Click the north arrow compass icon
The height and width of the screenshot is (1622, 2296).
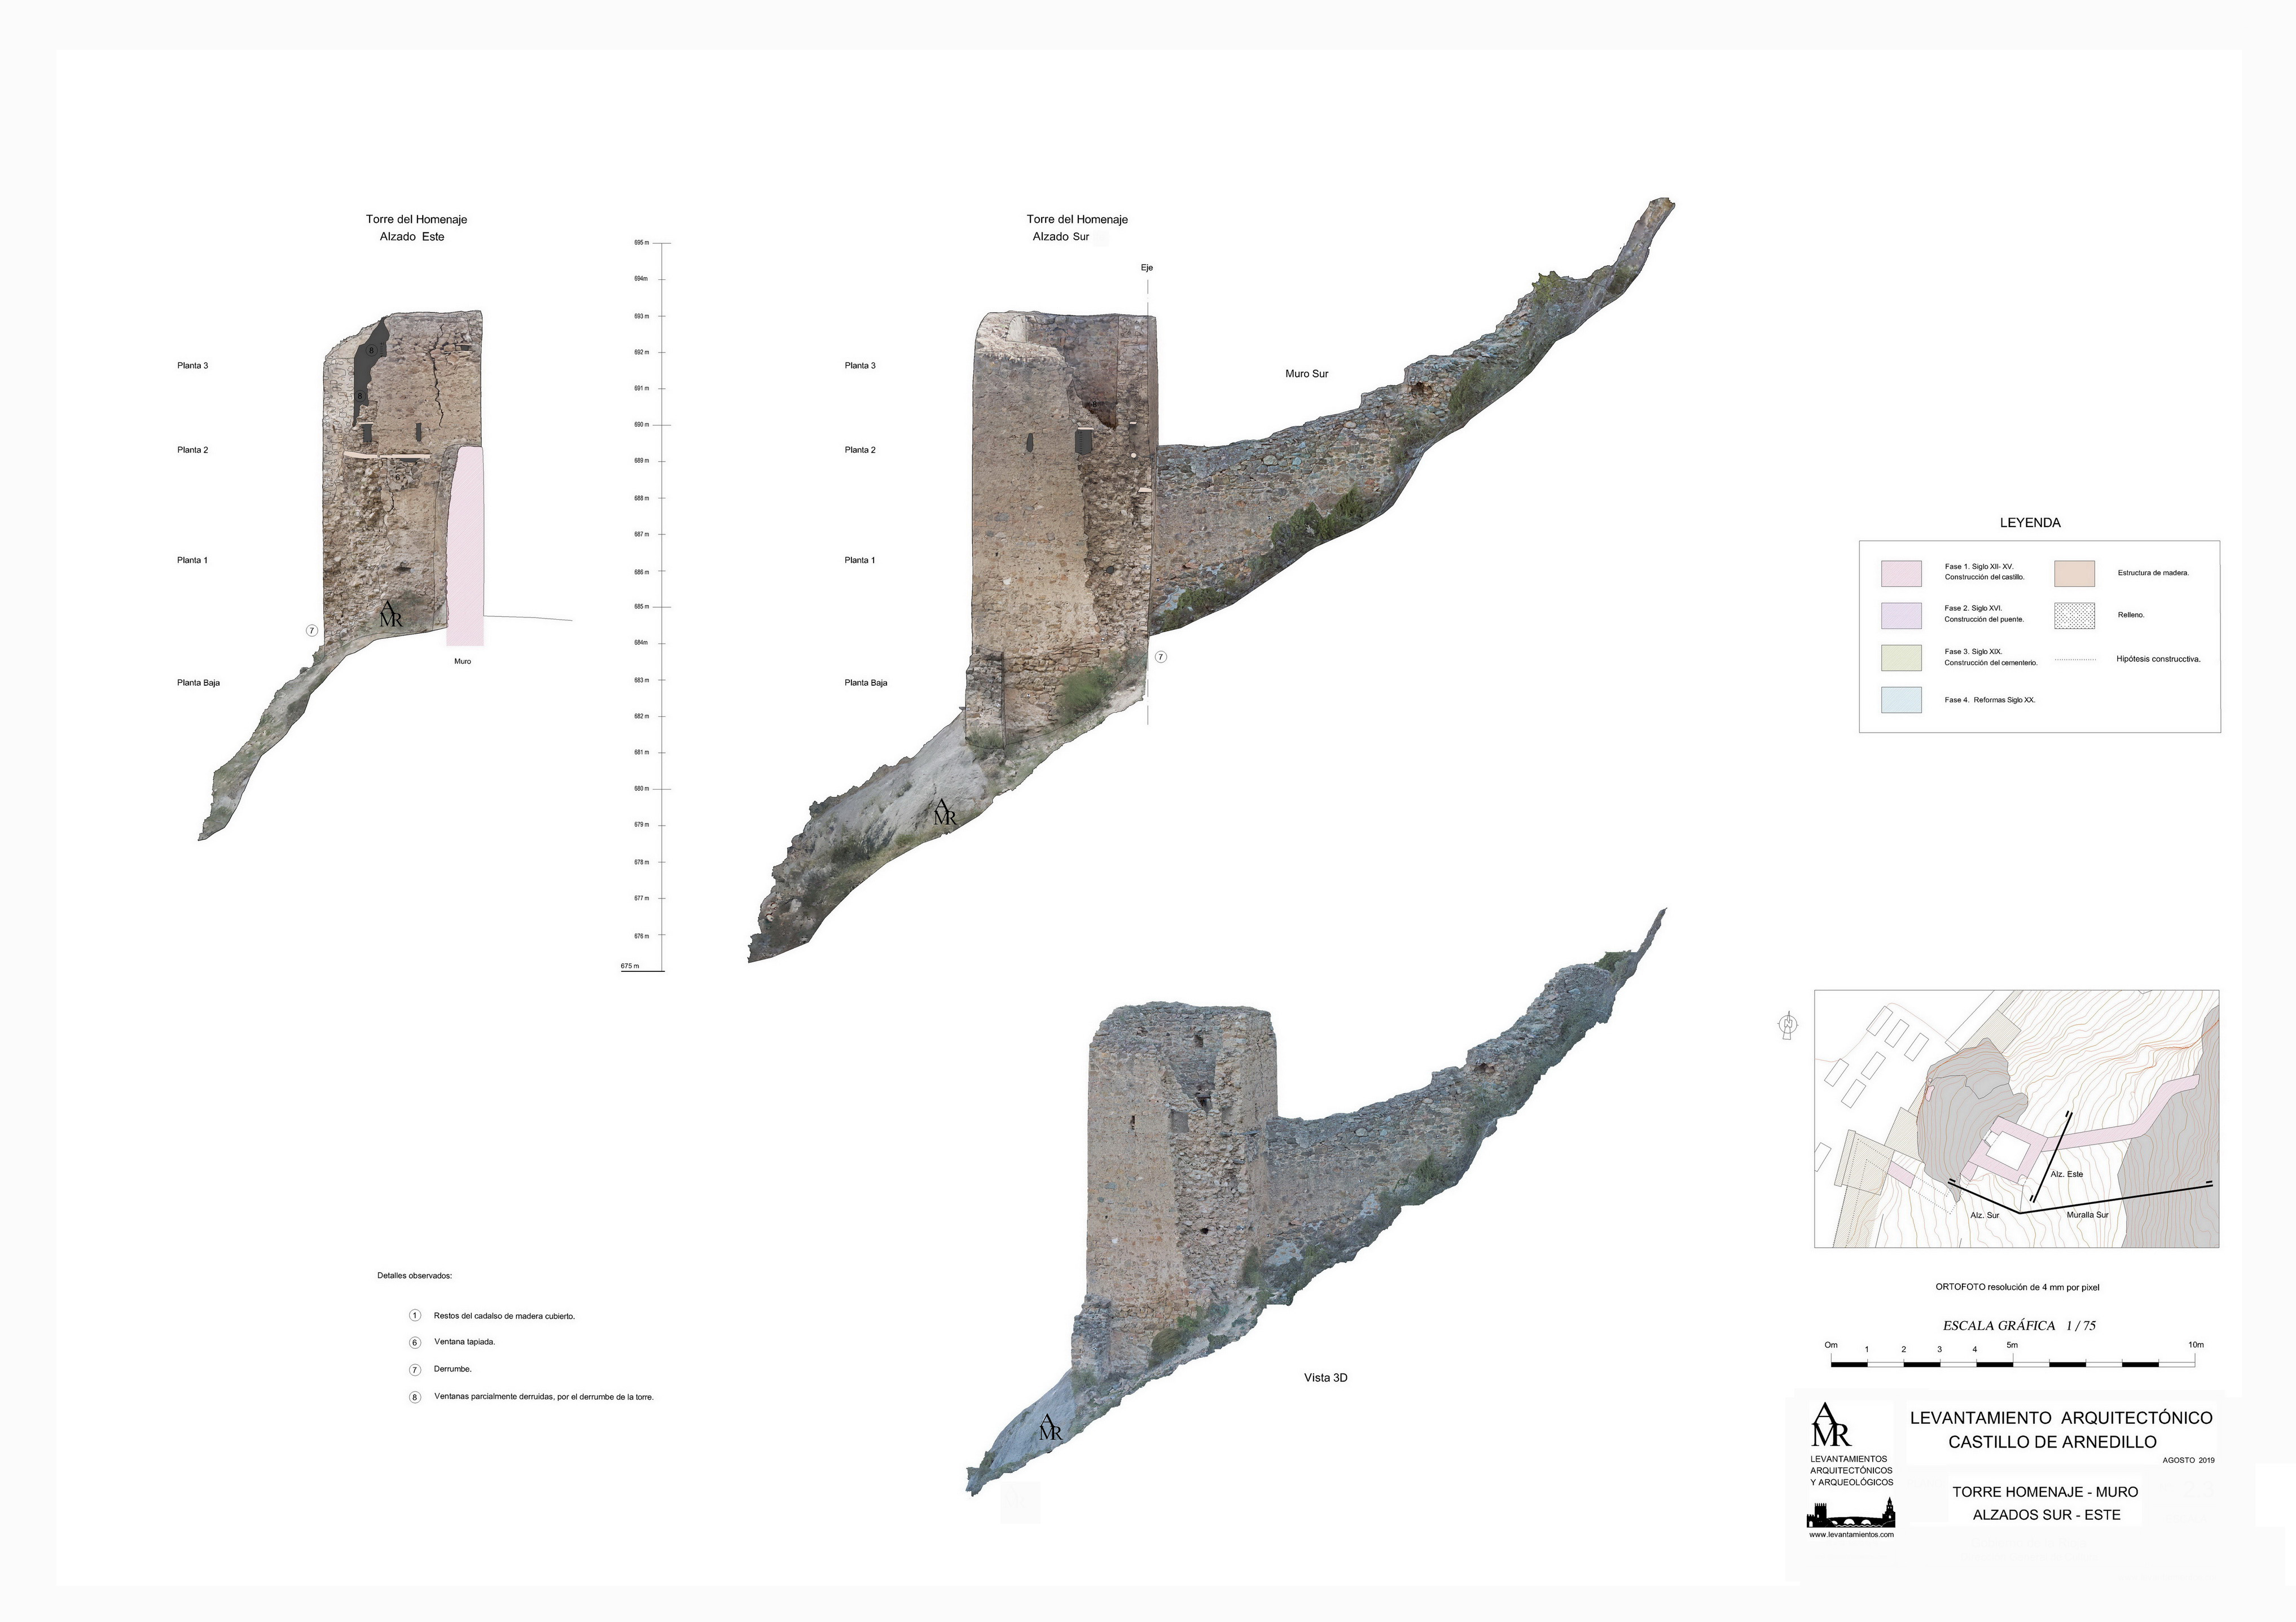coord(1787,1026)
